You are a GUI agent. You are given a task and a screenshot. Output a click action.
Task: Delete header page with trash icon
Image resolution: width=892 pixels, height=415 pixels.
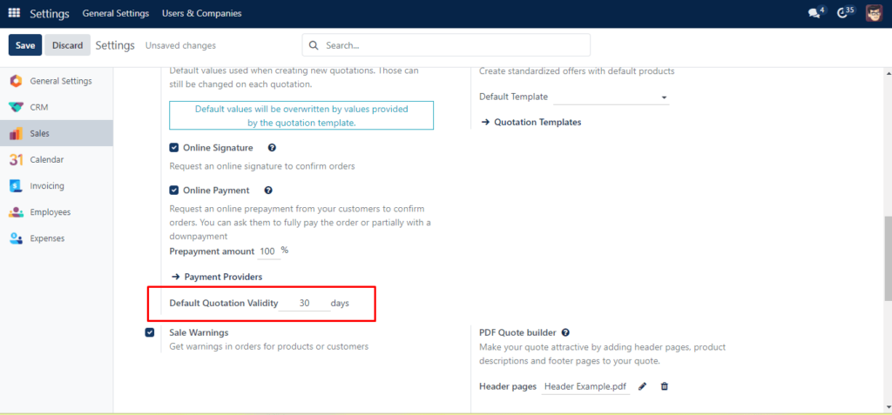pos(665,386)
